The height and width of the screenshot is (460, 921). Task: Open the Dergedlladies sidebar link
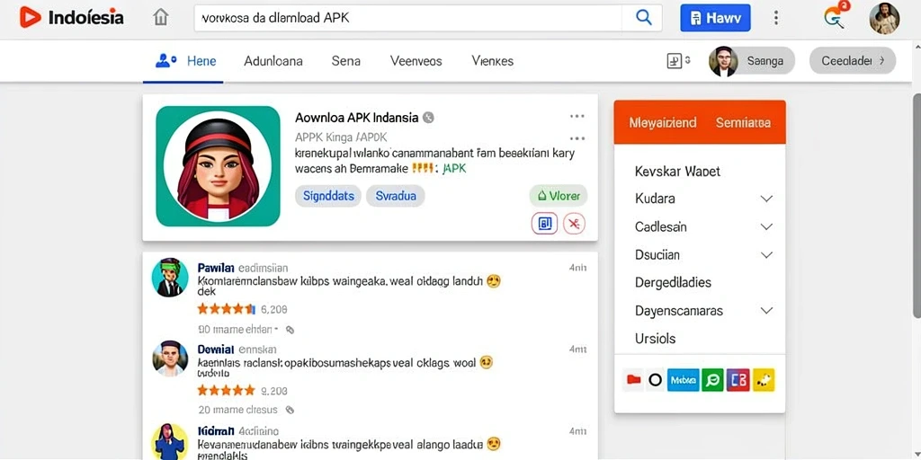click(673, 282)
